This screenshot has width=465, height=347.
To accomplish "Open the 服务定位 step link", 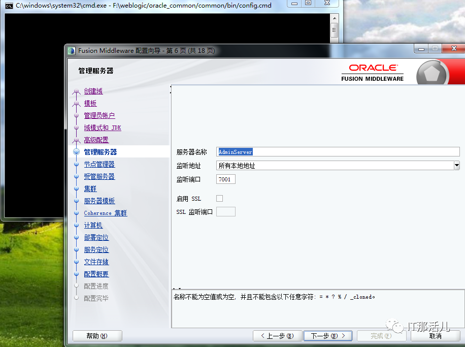I will click(x=96, y=249).
